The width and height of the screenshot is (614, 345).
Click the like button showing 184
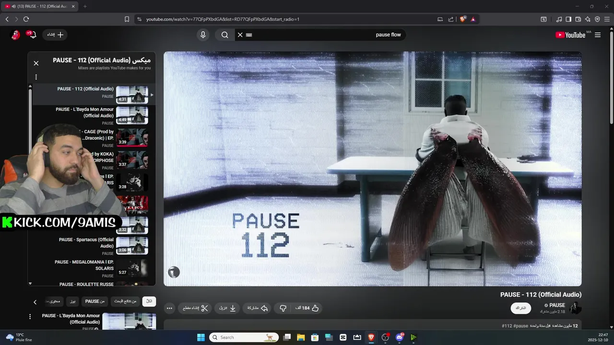click(307, 308)
